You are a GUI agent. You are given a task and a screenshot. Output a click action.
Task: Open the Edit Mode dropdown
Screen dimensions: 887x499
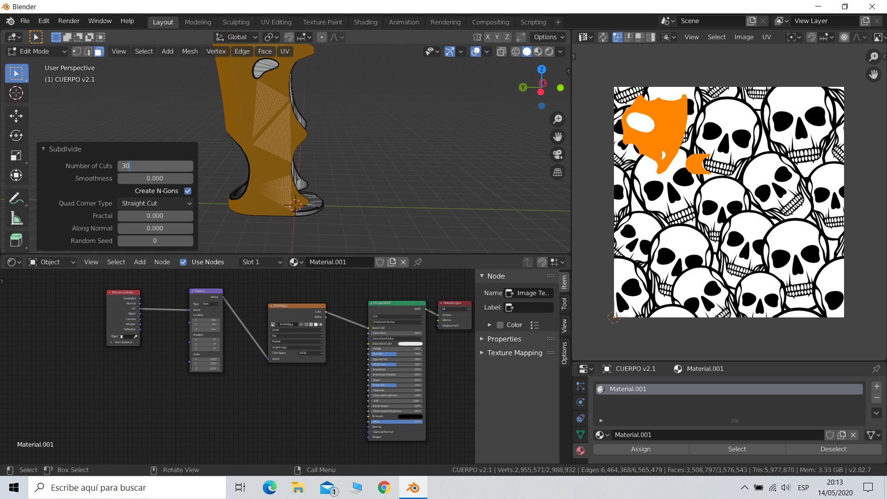click(x=37, y=51)
